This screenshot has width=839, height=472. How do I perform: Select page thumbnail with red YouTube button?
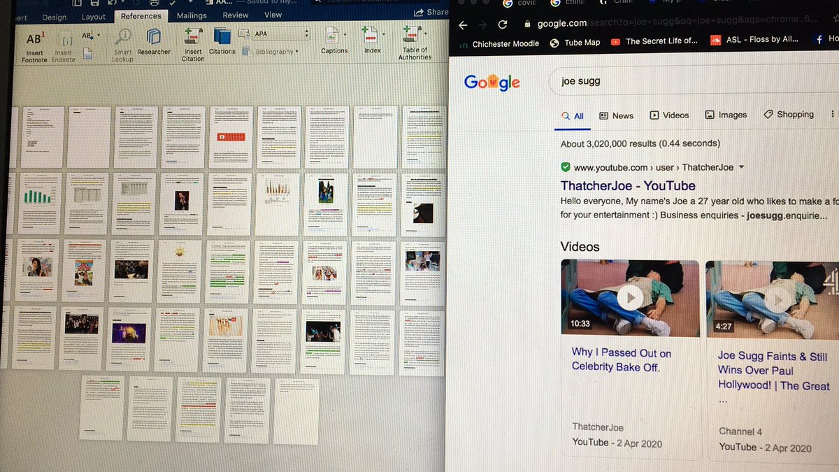[231, 137]
